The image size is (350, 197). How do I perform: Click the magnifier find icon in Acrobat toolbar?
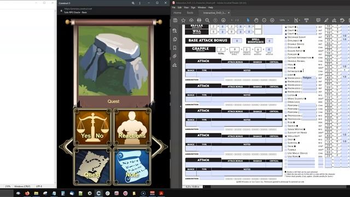click(x=207, y=20)
